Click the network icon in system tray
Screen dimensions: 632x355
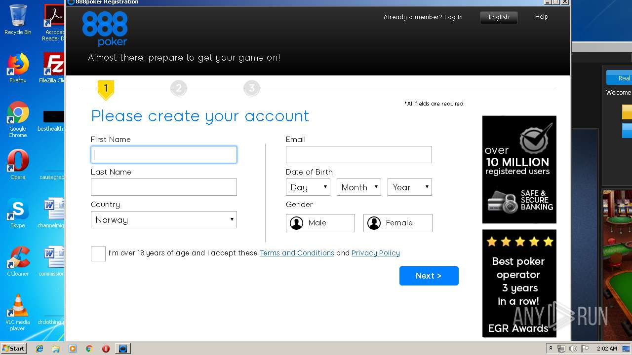pyautogui.click(x=561, y=349)
